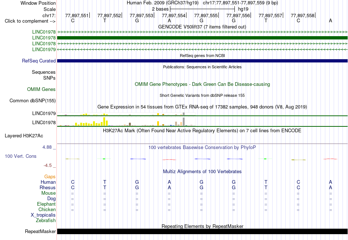The image size is (348, 240).
Task: Open the OMIM Genes track label
Action: (x=41, y=89)
